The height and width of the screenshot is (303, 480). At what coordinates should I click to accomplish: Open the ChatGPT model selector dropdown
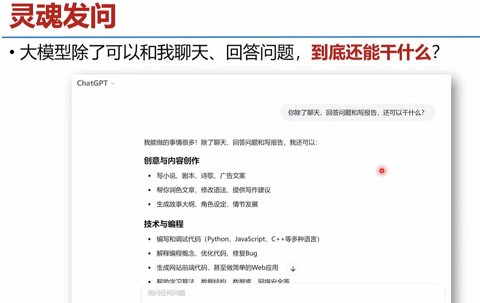96,83
